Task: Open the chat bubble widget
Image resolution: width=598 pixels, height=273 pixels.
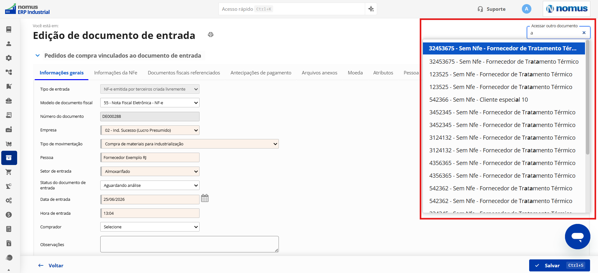Action: pos(577,237)
